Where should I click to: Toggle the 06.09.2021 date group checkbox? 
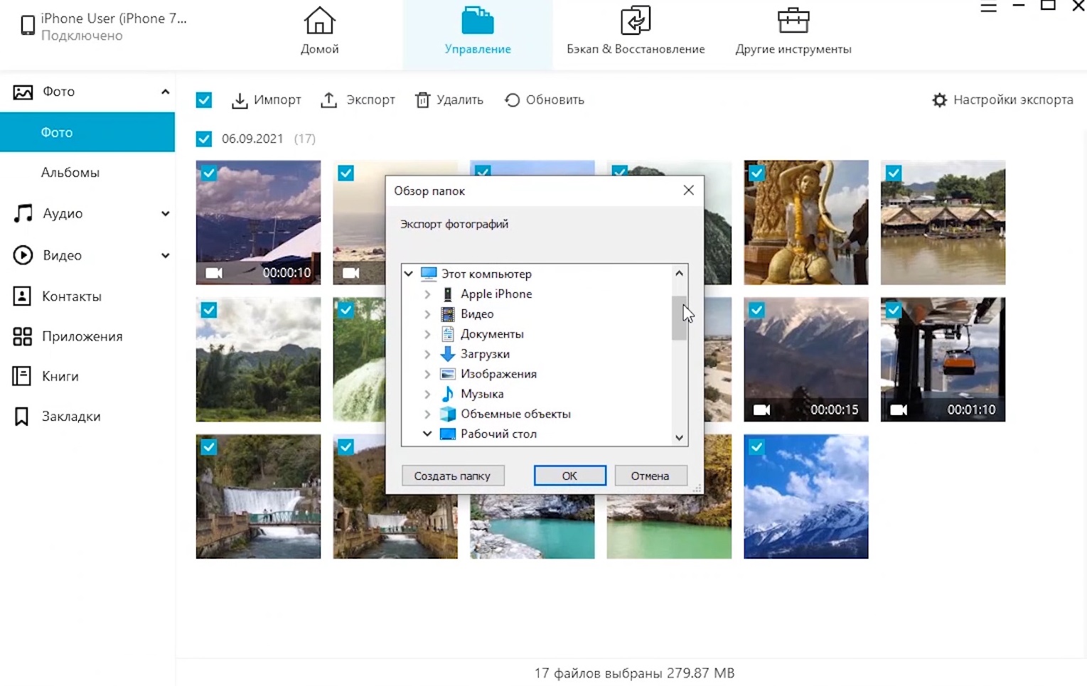click(204, 139)
